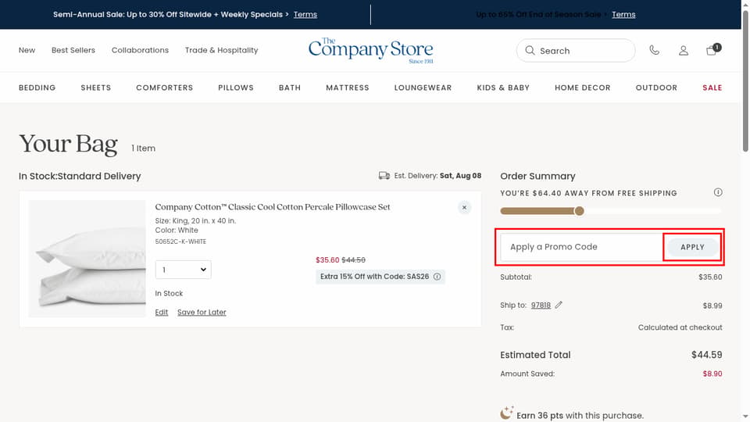Click the search magnifier icon
This screenshot has height=422, width=750.
530,50
